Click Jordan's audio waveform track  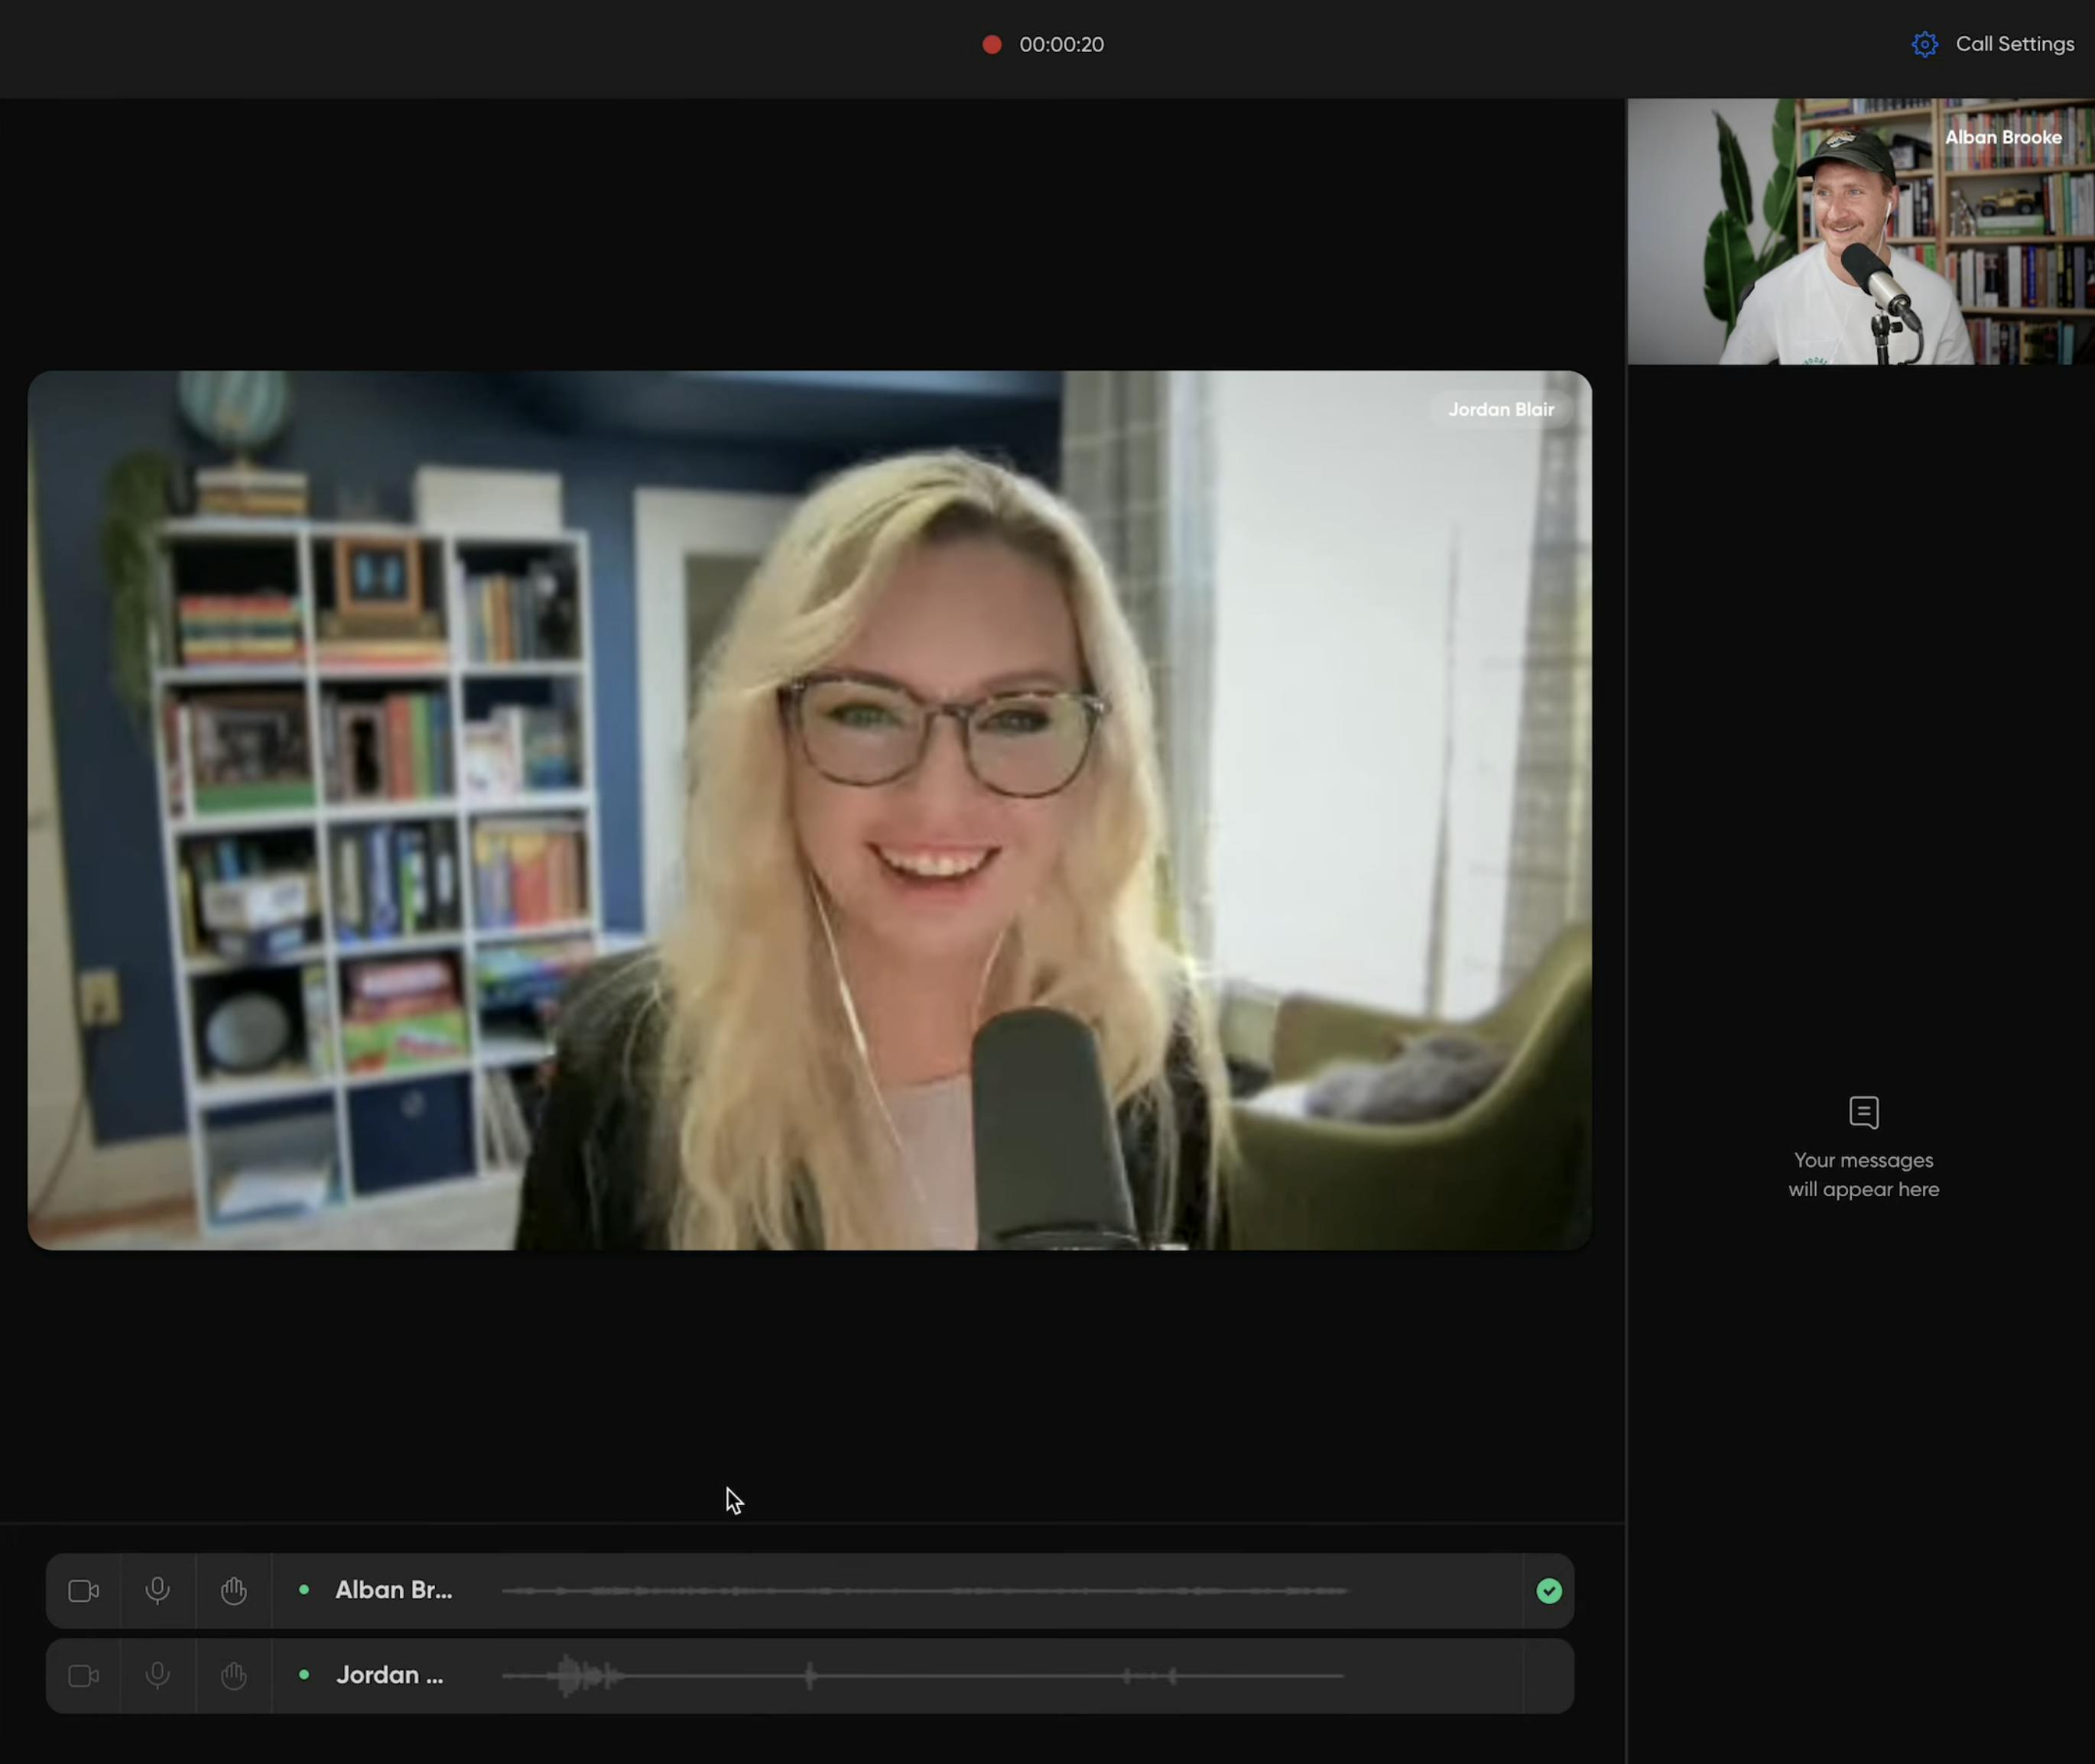click(925, 1675)
